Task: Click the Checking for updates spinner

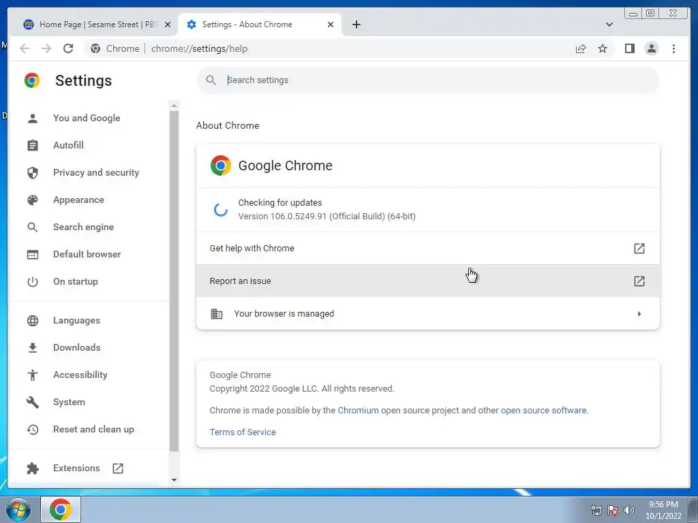Action: pos(220,210)
